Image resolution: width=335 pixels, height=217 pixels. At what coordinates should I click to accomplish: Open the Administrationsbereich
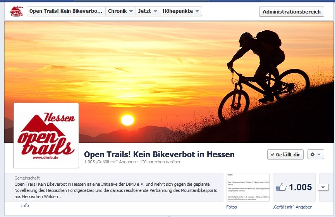(x=291, y=12)
